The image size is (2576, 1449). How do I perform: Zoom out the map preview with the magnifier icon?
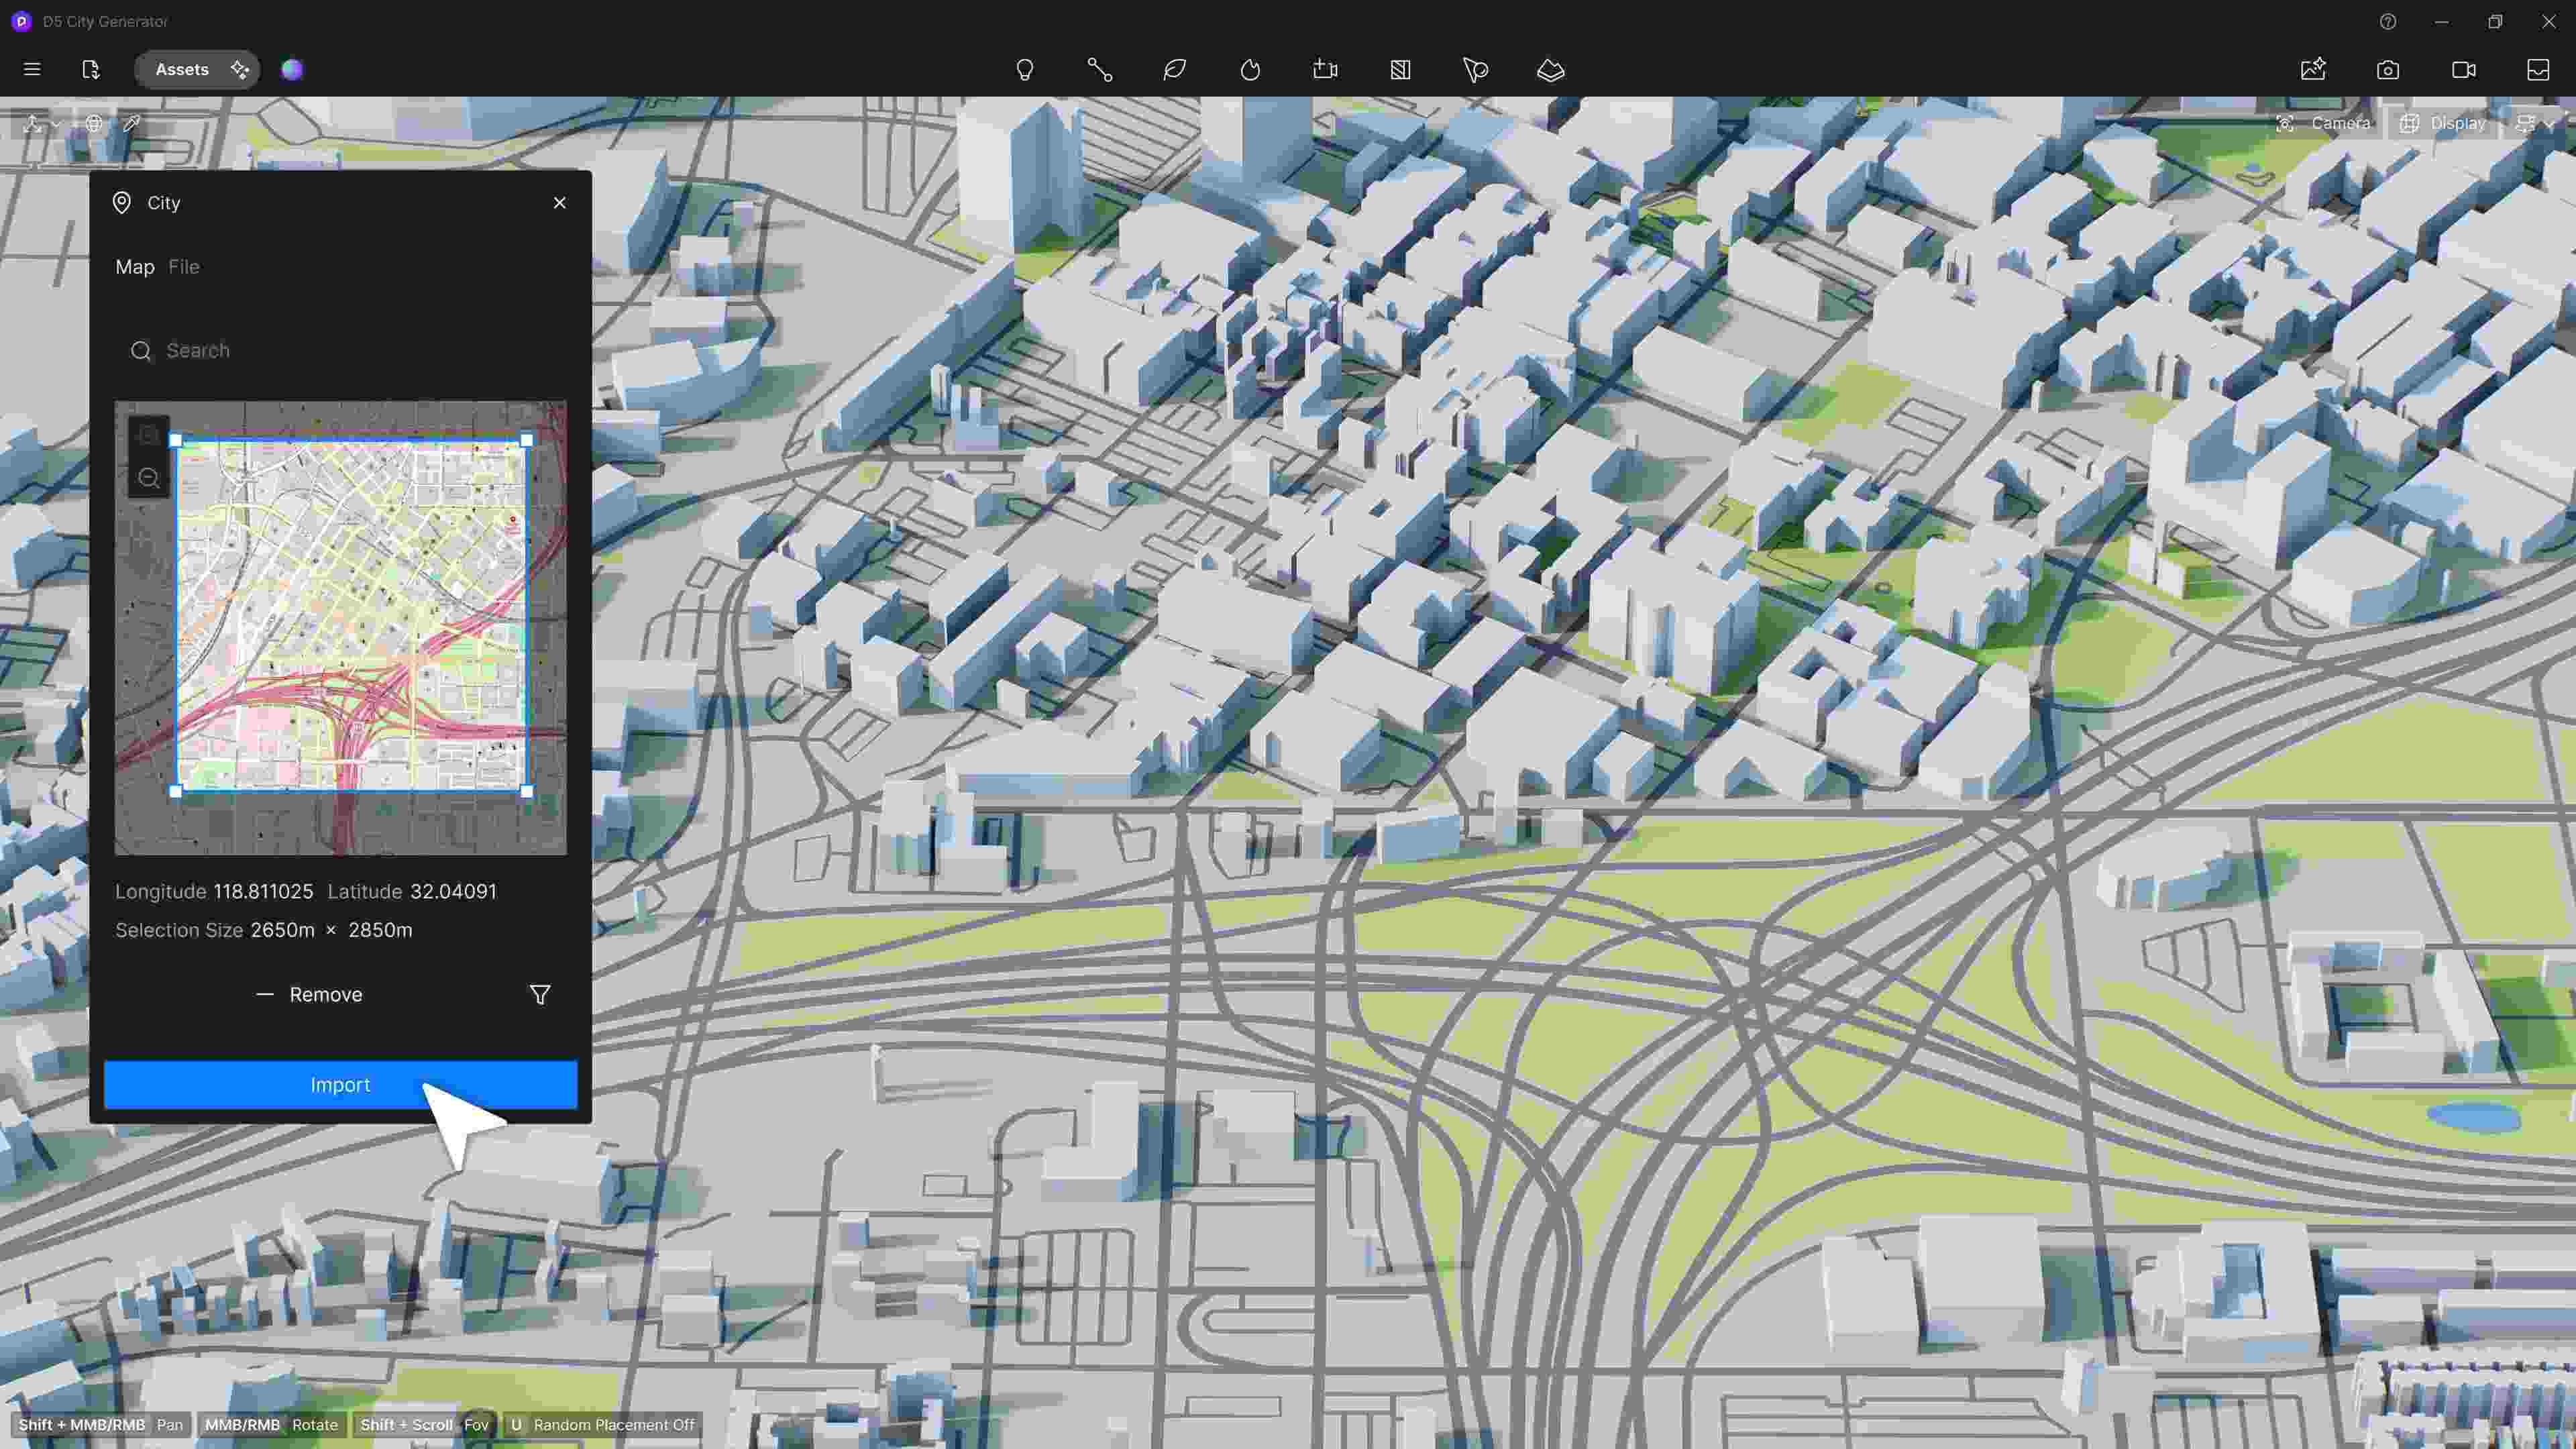coord(148,478)
